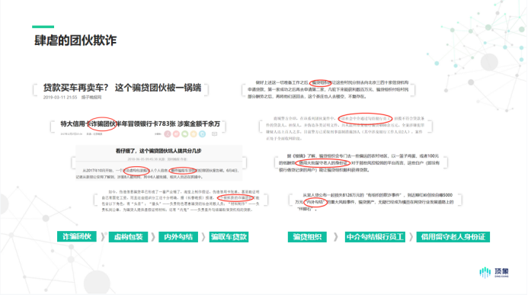Click the date 2019-03-11 21:55
This screenshot has width=528, height=295.
point(60,98)
